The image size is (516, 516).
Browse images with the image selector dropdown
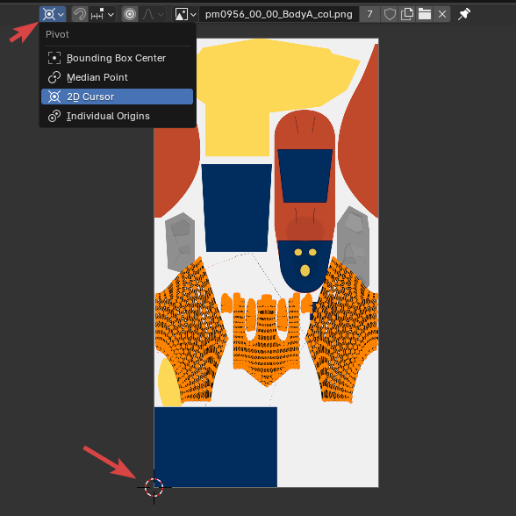[x=186, y=14]
